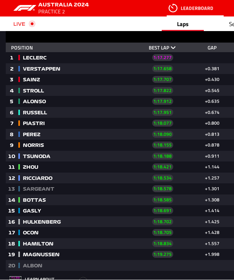
Task: Click the tyre compound icon at the bottom
Action: (15, 278)
